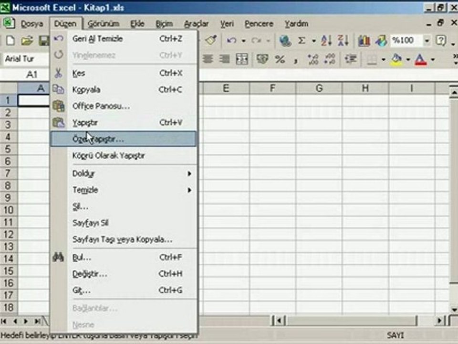This screenshot has width=458, height=344.
Task: Open the Fill Color dropdown arrow
Action: click(x=408, y=60)
